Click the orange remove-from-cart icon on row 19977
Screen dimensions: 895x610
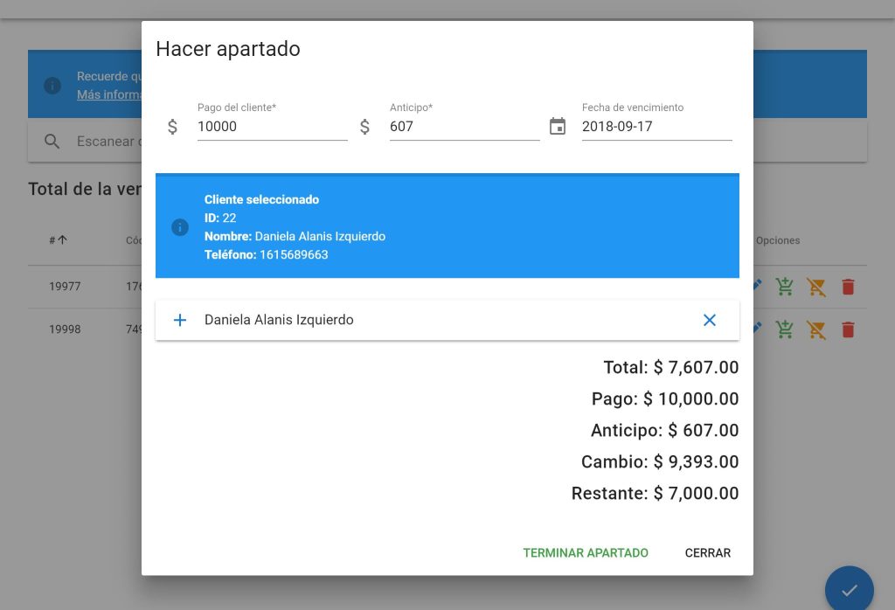point(816,287)
